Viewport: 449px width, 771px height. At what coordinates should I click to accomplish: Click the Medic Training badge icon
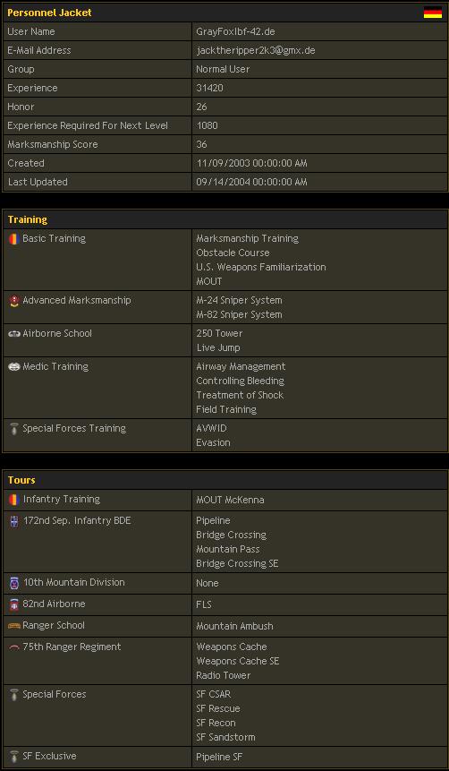pyautogui.click(x=13, y=367)
